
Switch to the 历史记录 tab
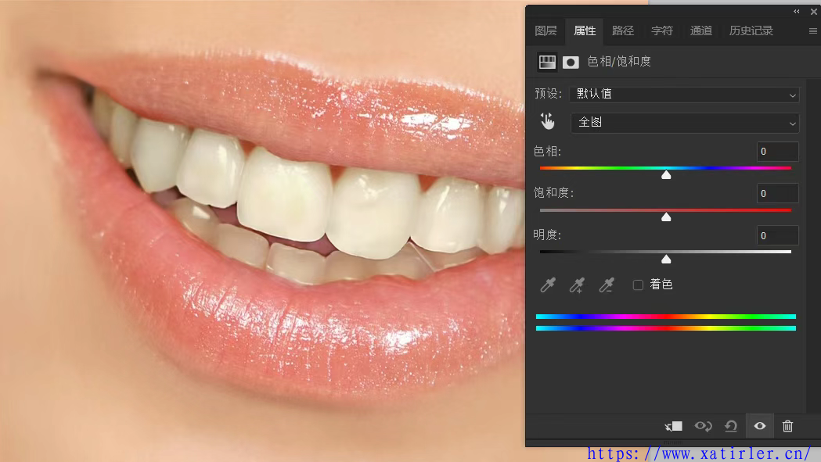click(751, 31)
